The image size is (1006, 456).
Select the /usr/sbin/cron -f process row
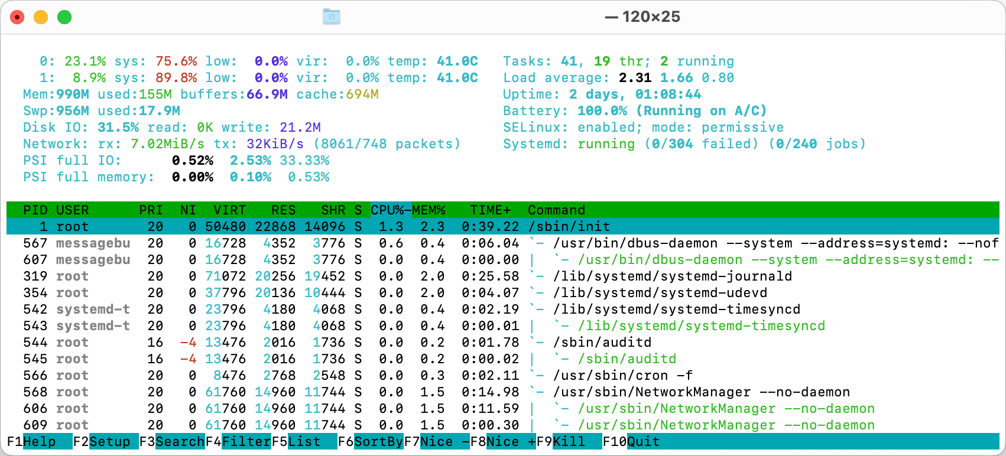click(x=622, y=376)
